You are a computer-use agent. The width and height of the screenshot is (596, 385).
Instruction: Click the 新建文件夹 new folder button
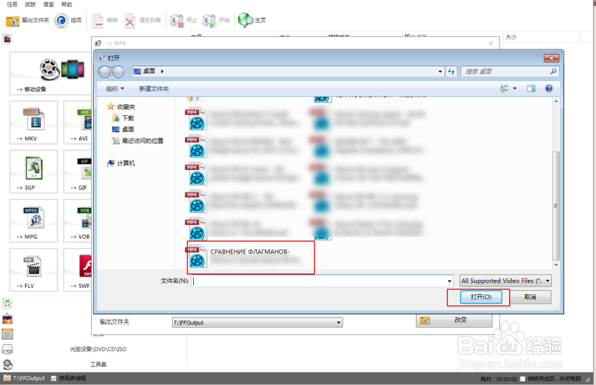pos(154,89)
